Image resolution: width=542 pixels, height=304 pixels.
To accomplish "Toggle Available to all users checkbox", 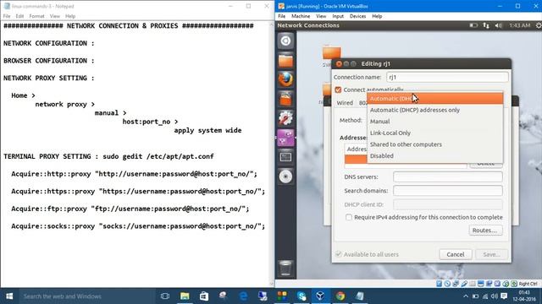I will click(x=338, y=254).
